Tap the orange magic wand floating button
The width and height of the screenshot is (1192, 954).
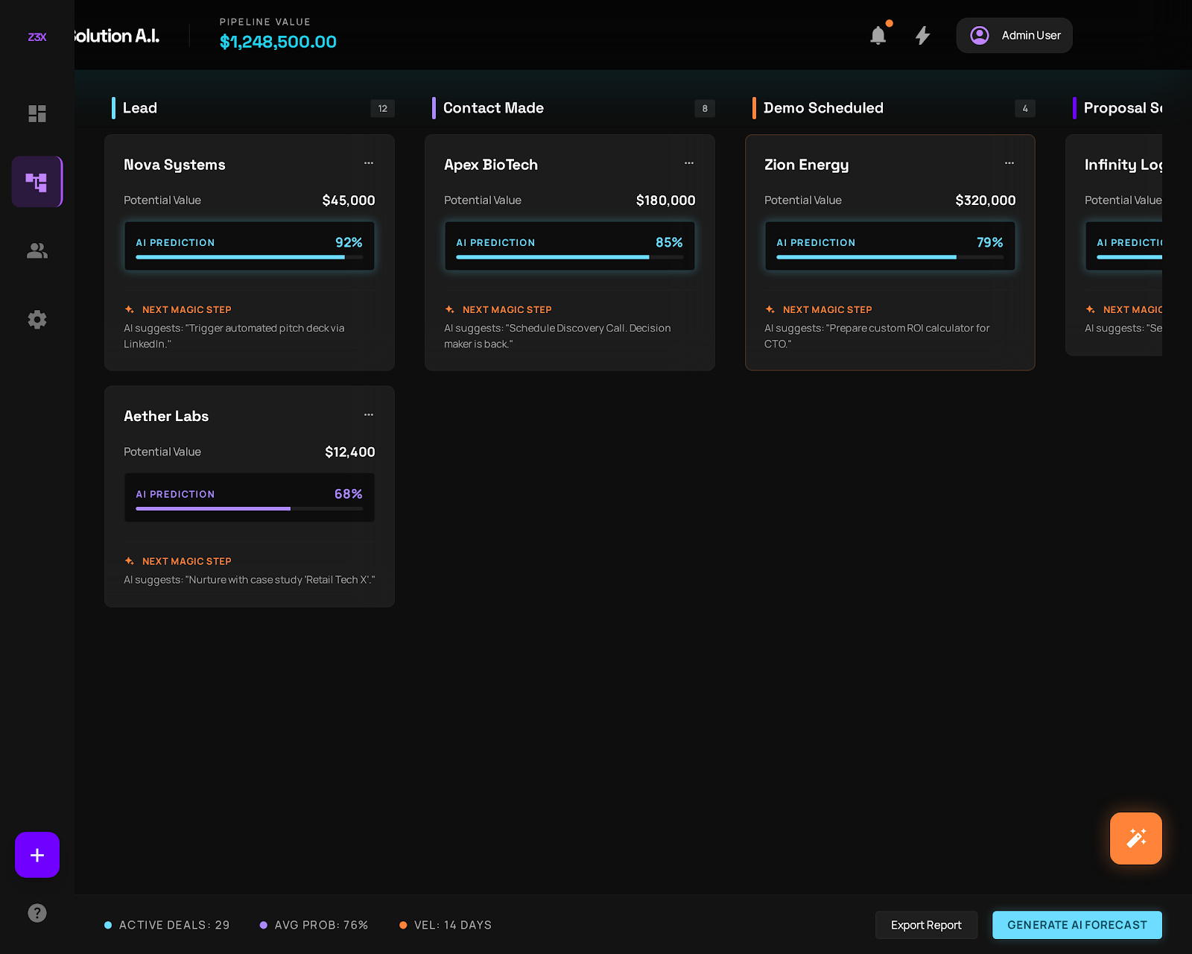(1135, 838)
